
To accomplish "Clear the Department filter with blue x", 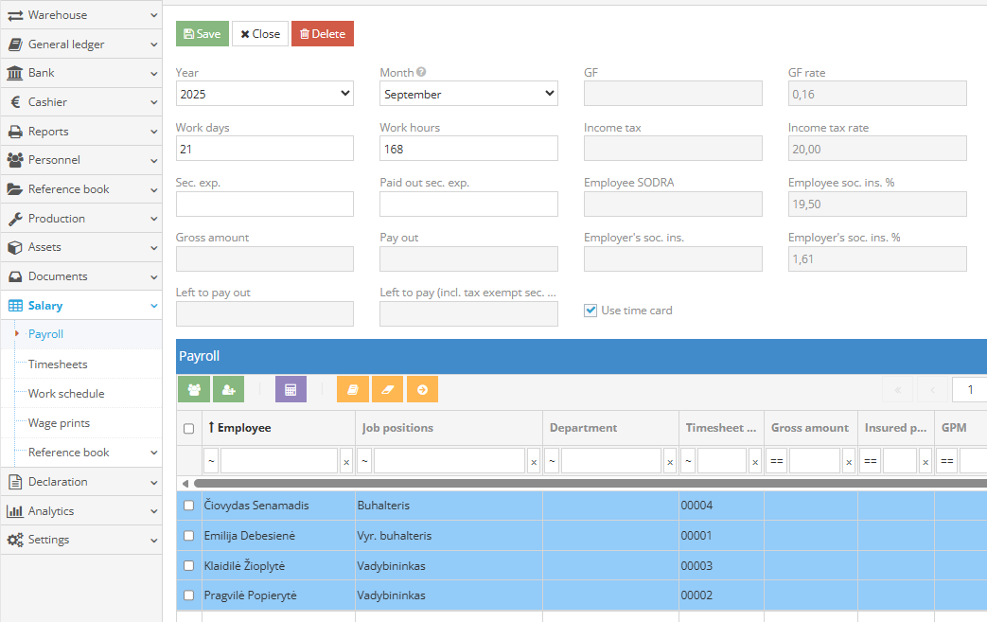I will pos(670,461).
